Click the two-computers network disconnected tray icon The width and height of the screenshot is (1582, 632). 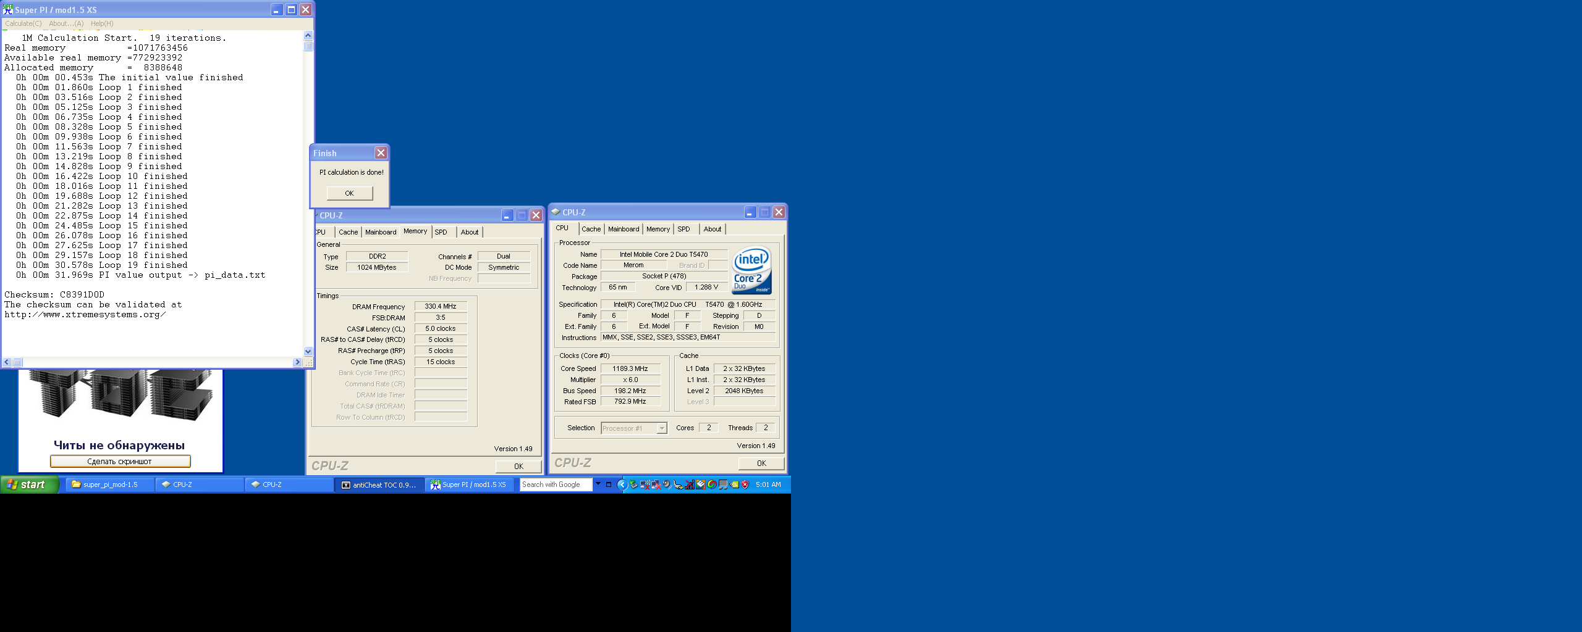tap(656, 484)
